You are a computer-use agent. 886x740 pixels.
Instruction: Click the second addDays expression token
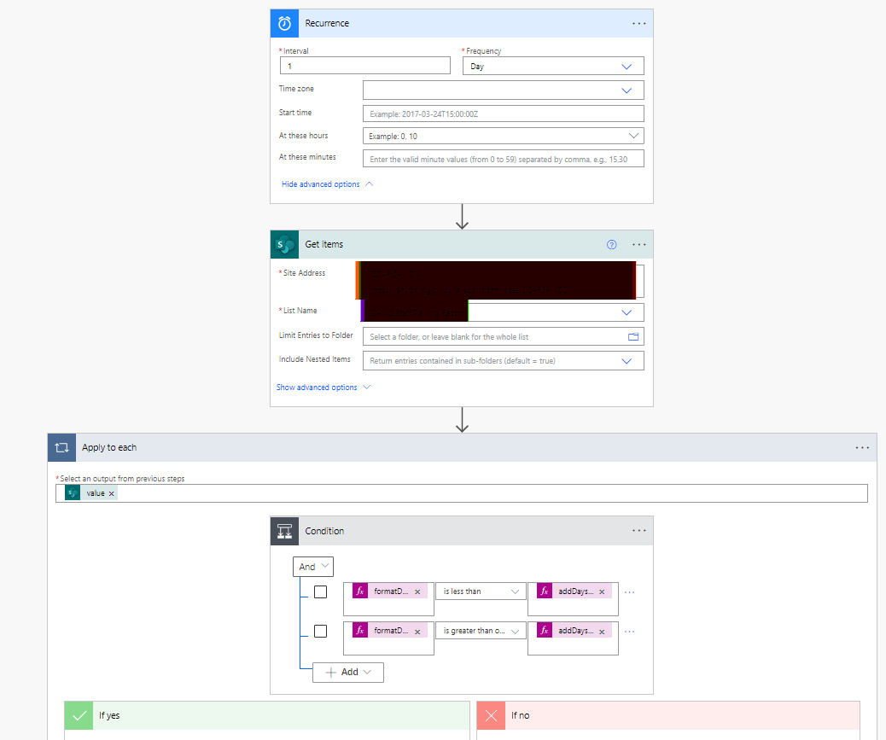pyautogui.click(x=574, y=630)
